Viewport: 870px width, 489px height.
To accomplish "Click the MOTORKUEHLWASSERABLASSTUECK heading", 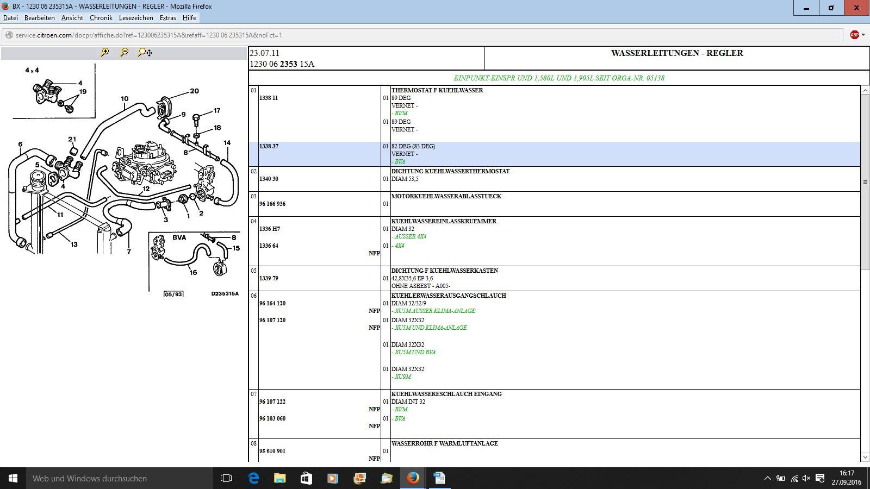I will click(446, 196).
